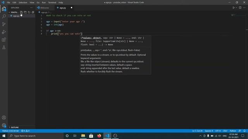The height and width of the screenshot is (139, 248).
Task: Open notifications bell in status bar
Action: pos(245,131)
